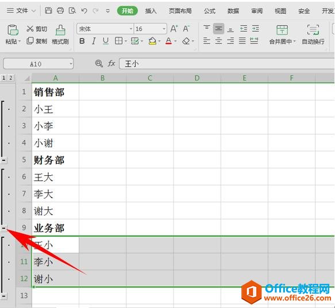Open the 审阅 tab

tap(257, 11)
